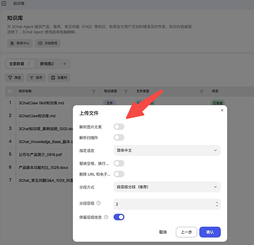Go back with 上一步 button
The height and width of the screenshot is (245, 254).
[187, 232]
